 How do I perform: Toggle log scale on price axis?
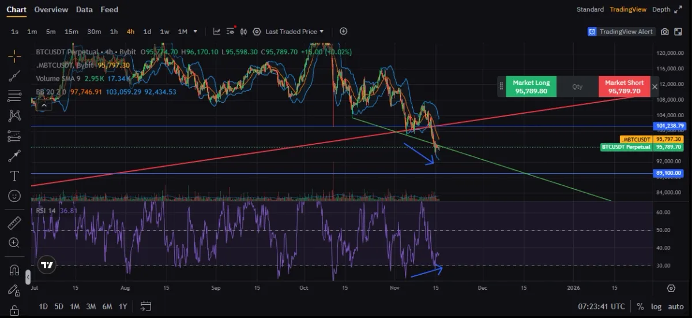656,306
